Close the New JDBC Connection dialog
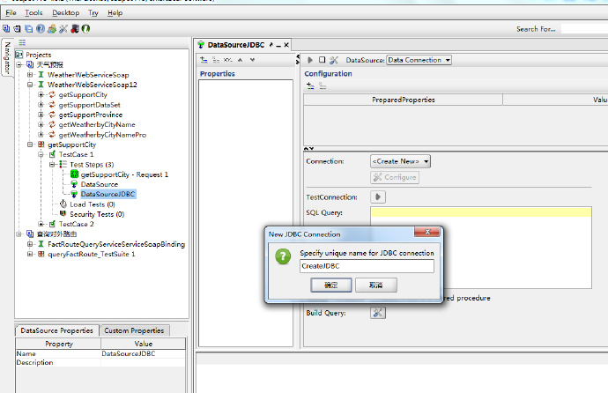Viewport: 608px width, 393px height. (x=426, y=232)
